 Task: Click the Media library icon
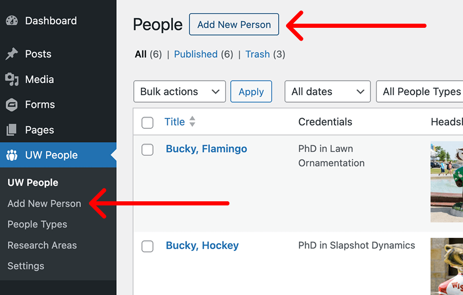(12, 79)
